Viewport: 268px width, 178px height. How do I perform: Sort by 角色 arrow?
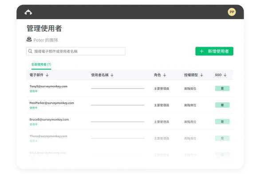pyautogui.click(x=165, y=75)
